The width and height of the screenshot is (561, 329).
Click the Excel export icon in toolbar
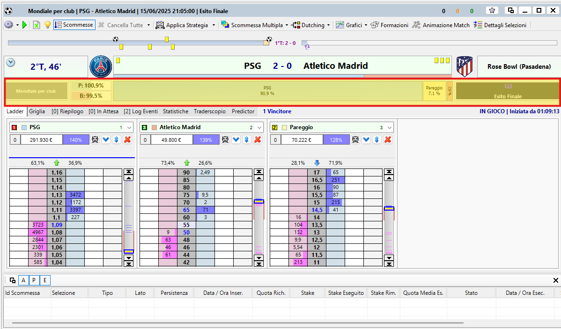[x=37, y=25]
